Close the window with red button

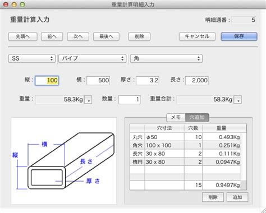click(x=6, y=4)
